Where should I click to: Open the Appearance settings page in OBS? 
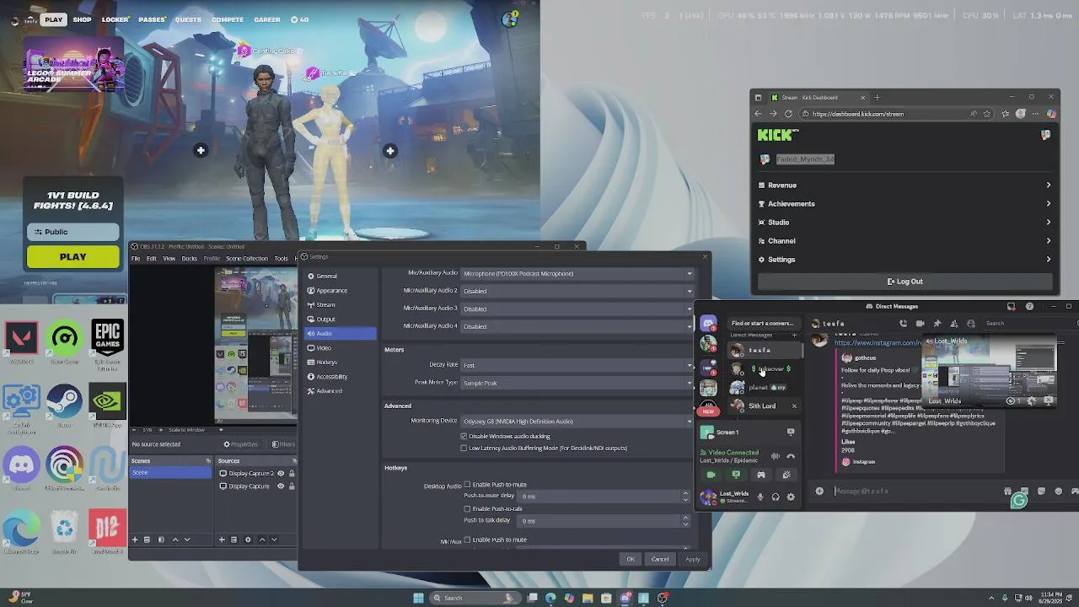pyautogui.click(x=341, y=290)
